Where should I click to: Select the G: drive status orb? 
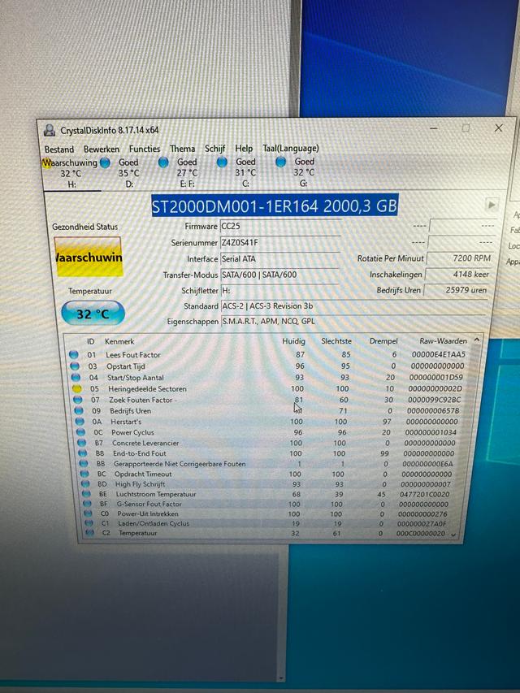[x=280, y=162]
